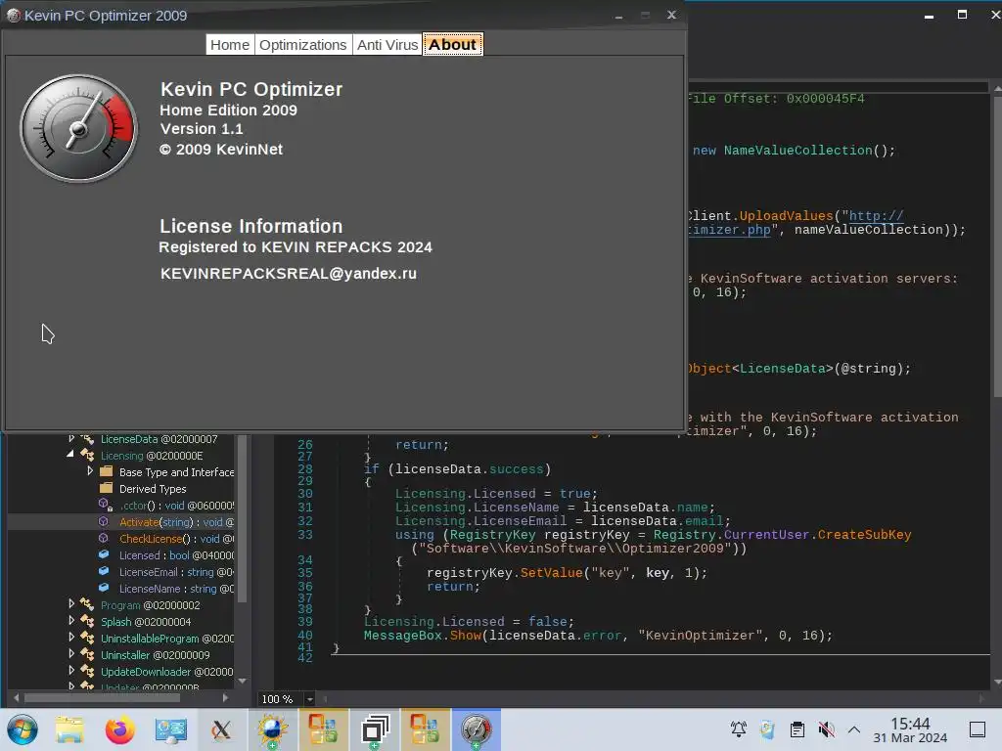Viewport: 1002px width, 751px height.
Task: Open the clipboard tray icon
Action: click(x=797, y=729)
